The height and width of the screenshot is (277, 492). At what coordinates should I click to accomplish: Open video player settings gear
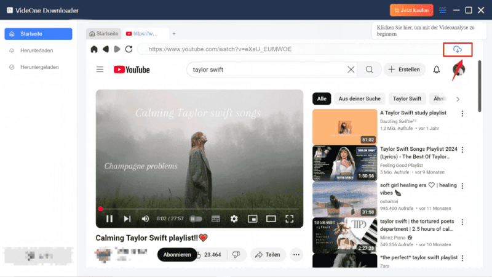click(234, 219)
